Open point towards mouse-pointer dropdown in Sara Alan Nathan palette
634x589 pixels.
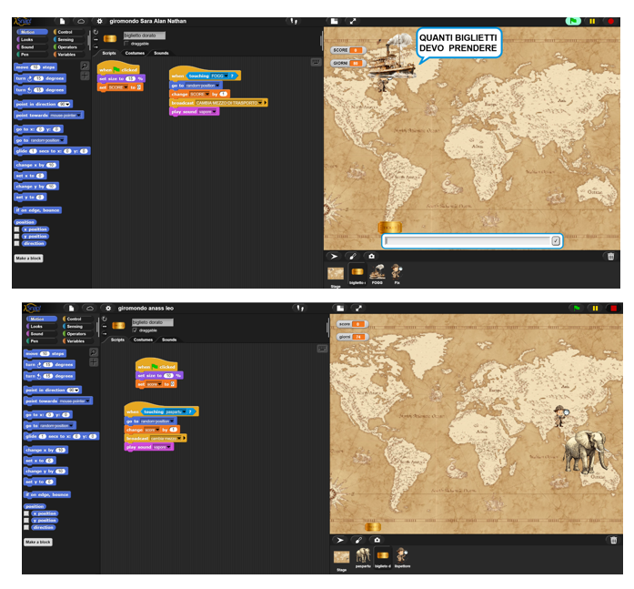[78, 116]
